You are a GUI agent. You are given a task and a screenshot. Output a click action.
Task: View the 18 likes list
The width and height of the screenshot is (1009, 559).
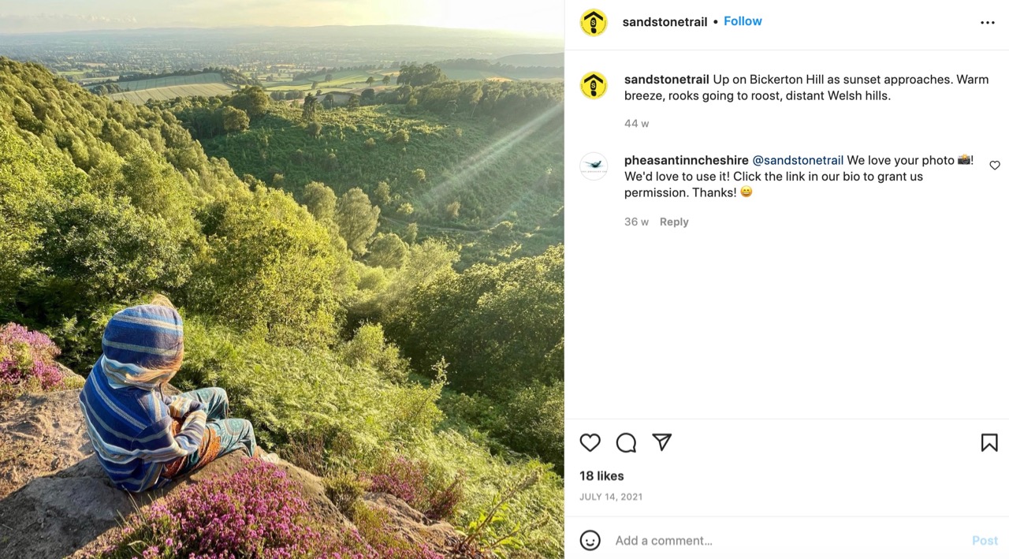click(601, 476)
